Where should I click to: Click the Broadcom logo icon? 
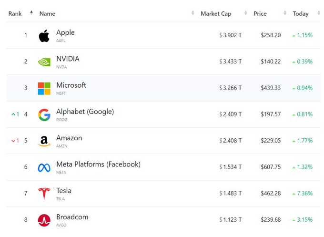coord(44,220)
